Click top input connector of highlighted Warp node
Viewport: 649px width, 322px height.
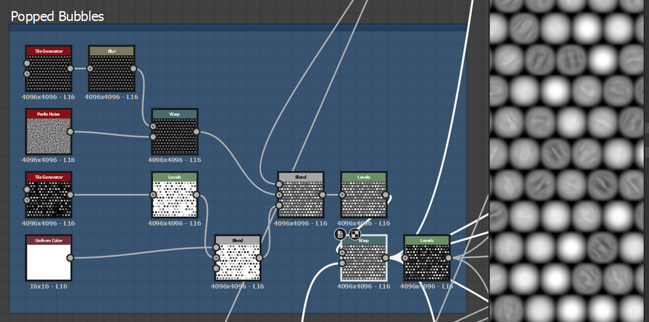(342, 253)
